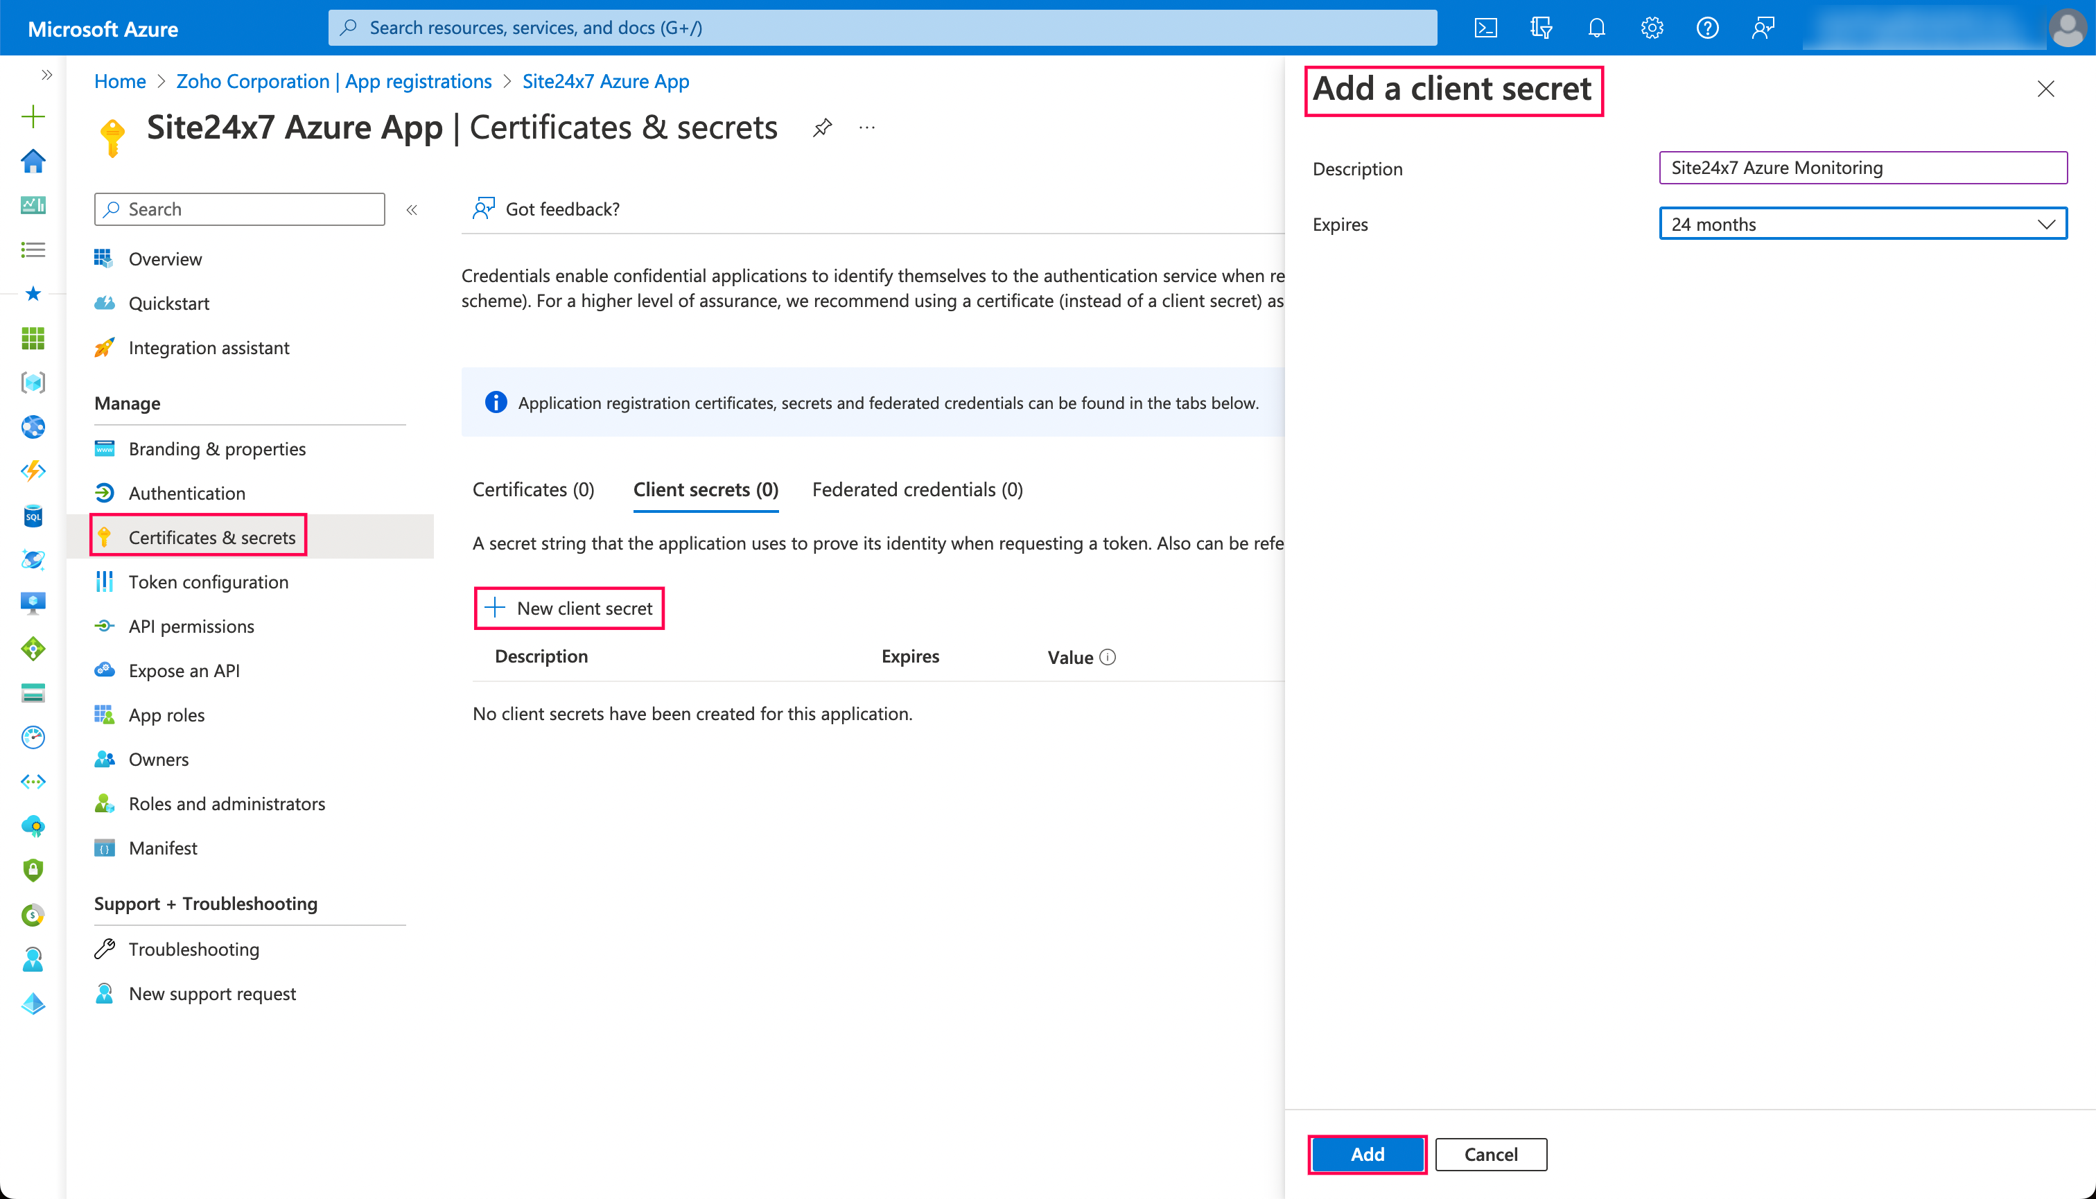
Task: Open the Home icon in left rail
Action: (33, 162)
